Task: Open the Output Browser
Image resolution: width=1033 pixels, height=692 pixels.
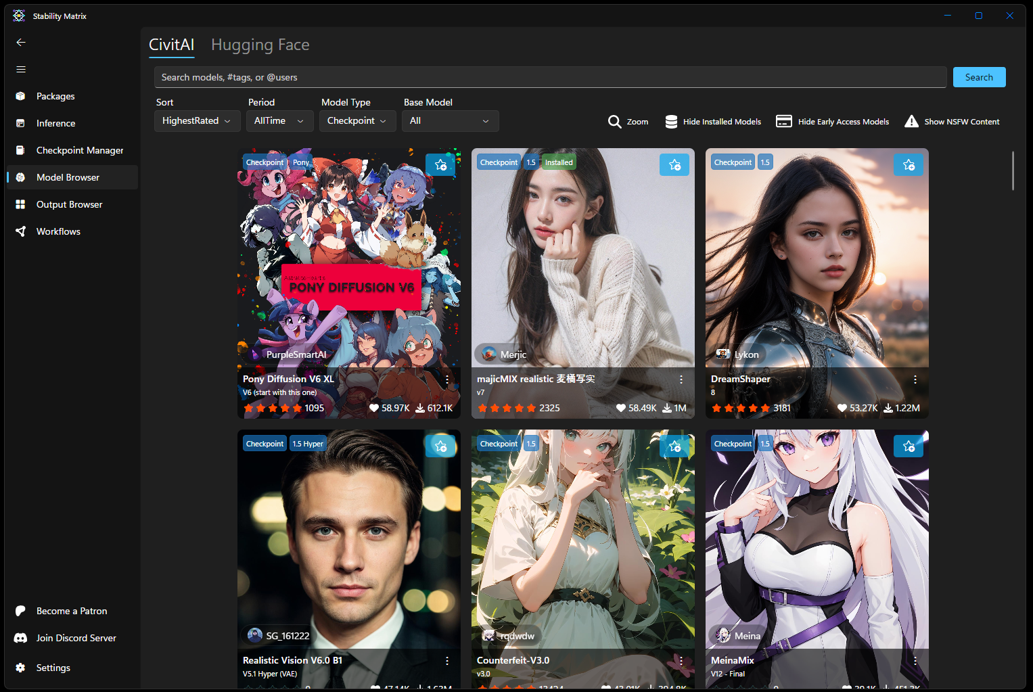Action: click(x=72, y=204)
